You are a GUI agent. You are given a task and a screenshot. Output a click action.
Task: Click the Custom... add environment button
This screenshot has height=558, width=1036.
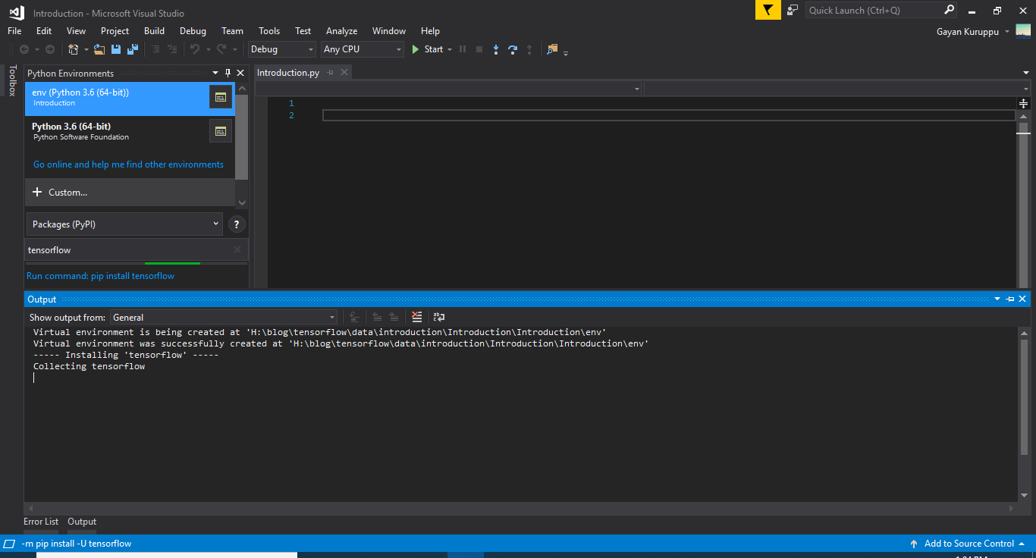coord(130,193)
